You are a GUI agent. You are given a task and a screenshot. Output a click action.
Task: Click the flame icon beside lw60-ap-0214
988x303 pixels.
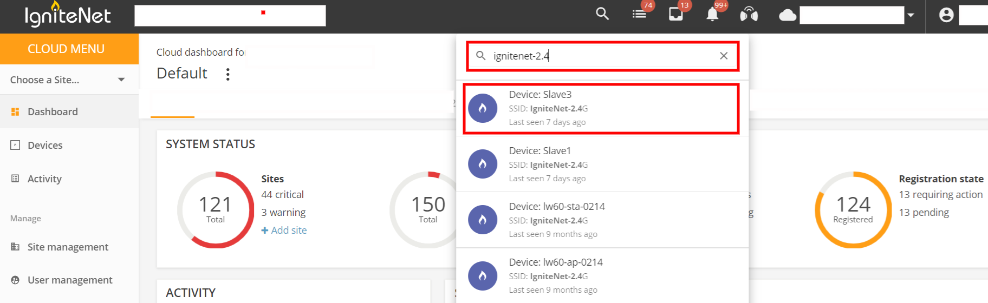click(x=483, y=276)
